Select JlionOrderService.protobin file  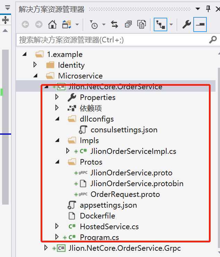pyautogui.click(x=137, y=184)
